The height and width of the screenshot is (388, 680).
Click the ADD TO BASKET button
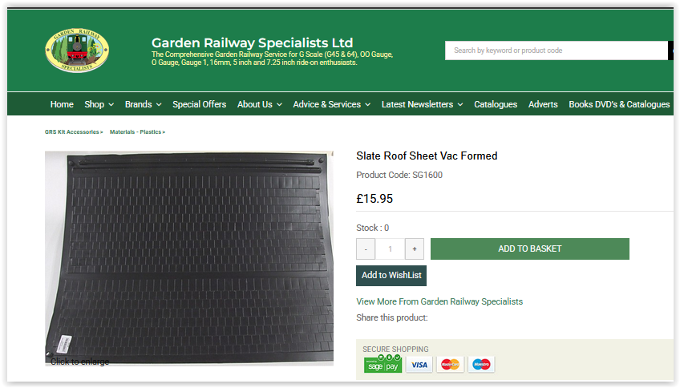529,249
